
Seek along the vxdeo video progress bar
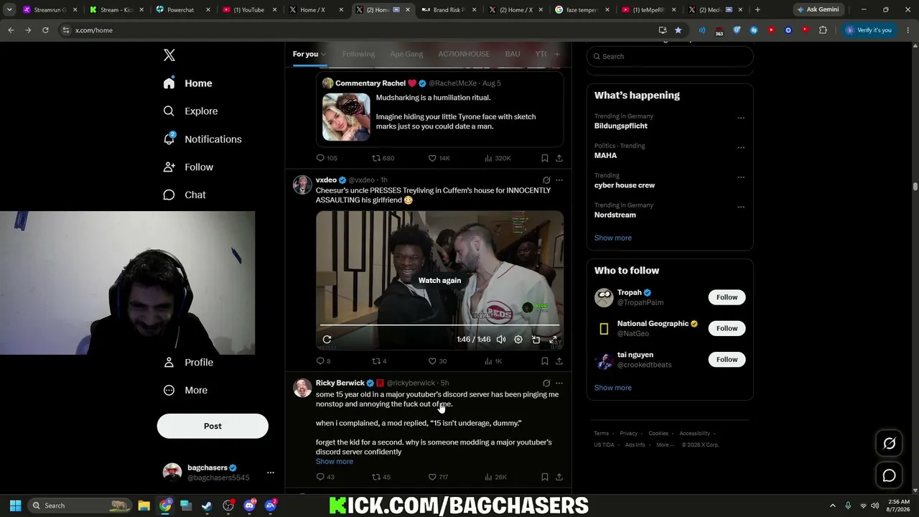coord(439,325)
